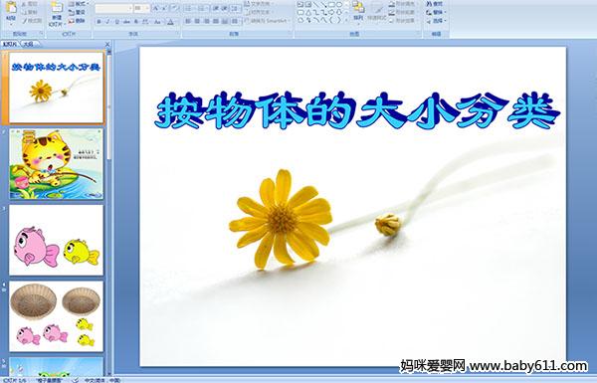
Task: Open the slide Layout (版式) dropdown
Action: 78,4
